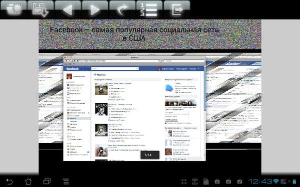Tap the browser address bar in the slide
300x187 pixels.
coord(118,61)
